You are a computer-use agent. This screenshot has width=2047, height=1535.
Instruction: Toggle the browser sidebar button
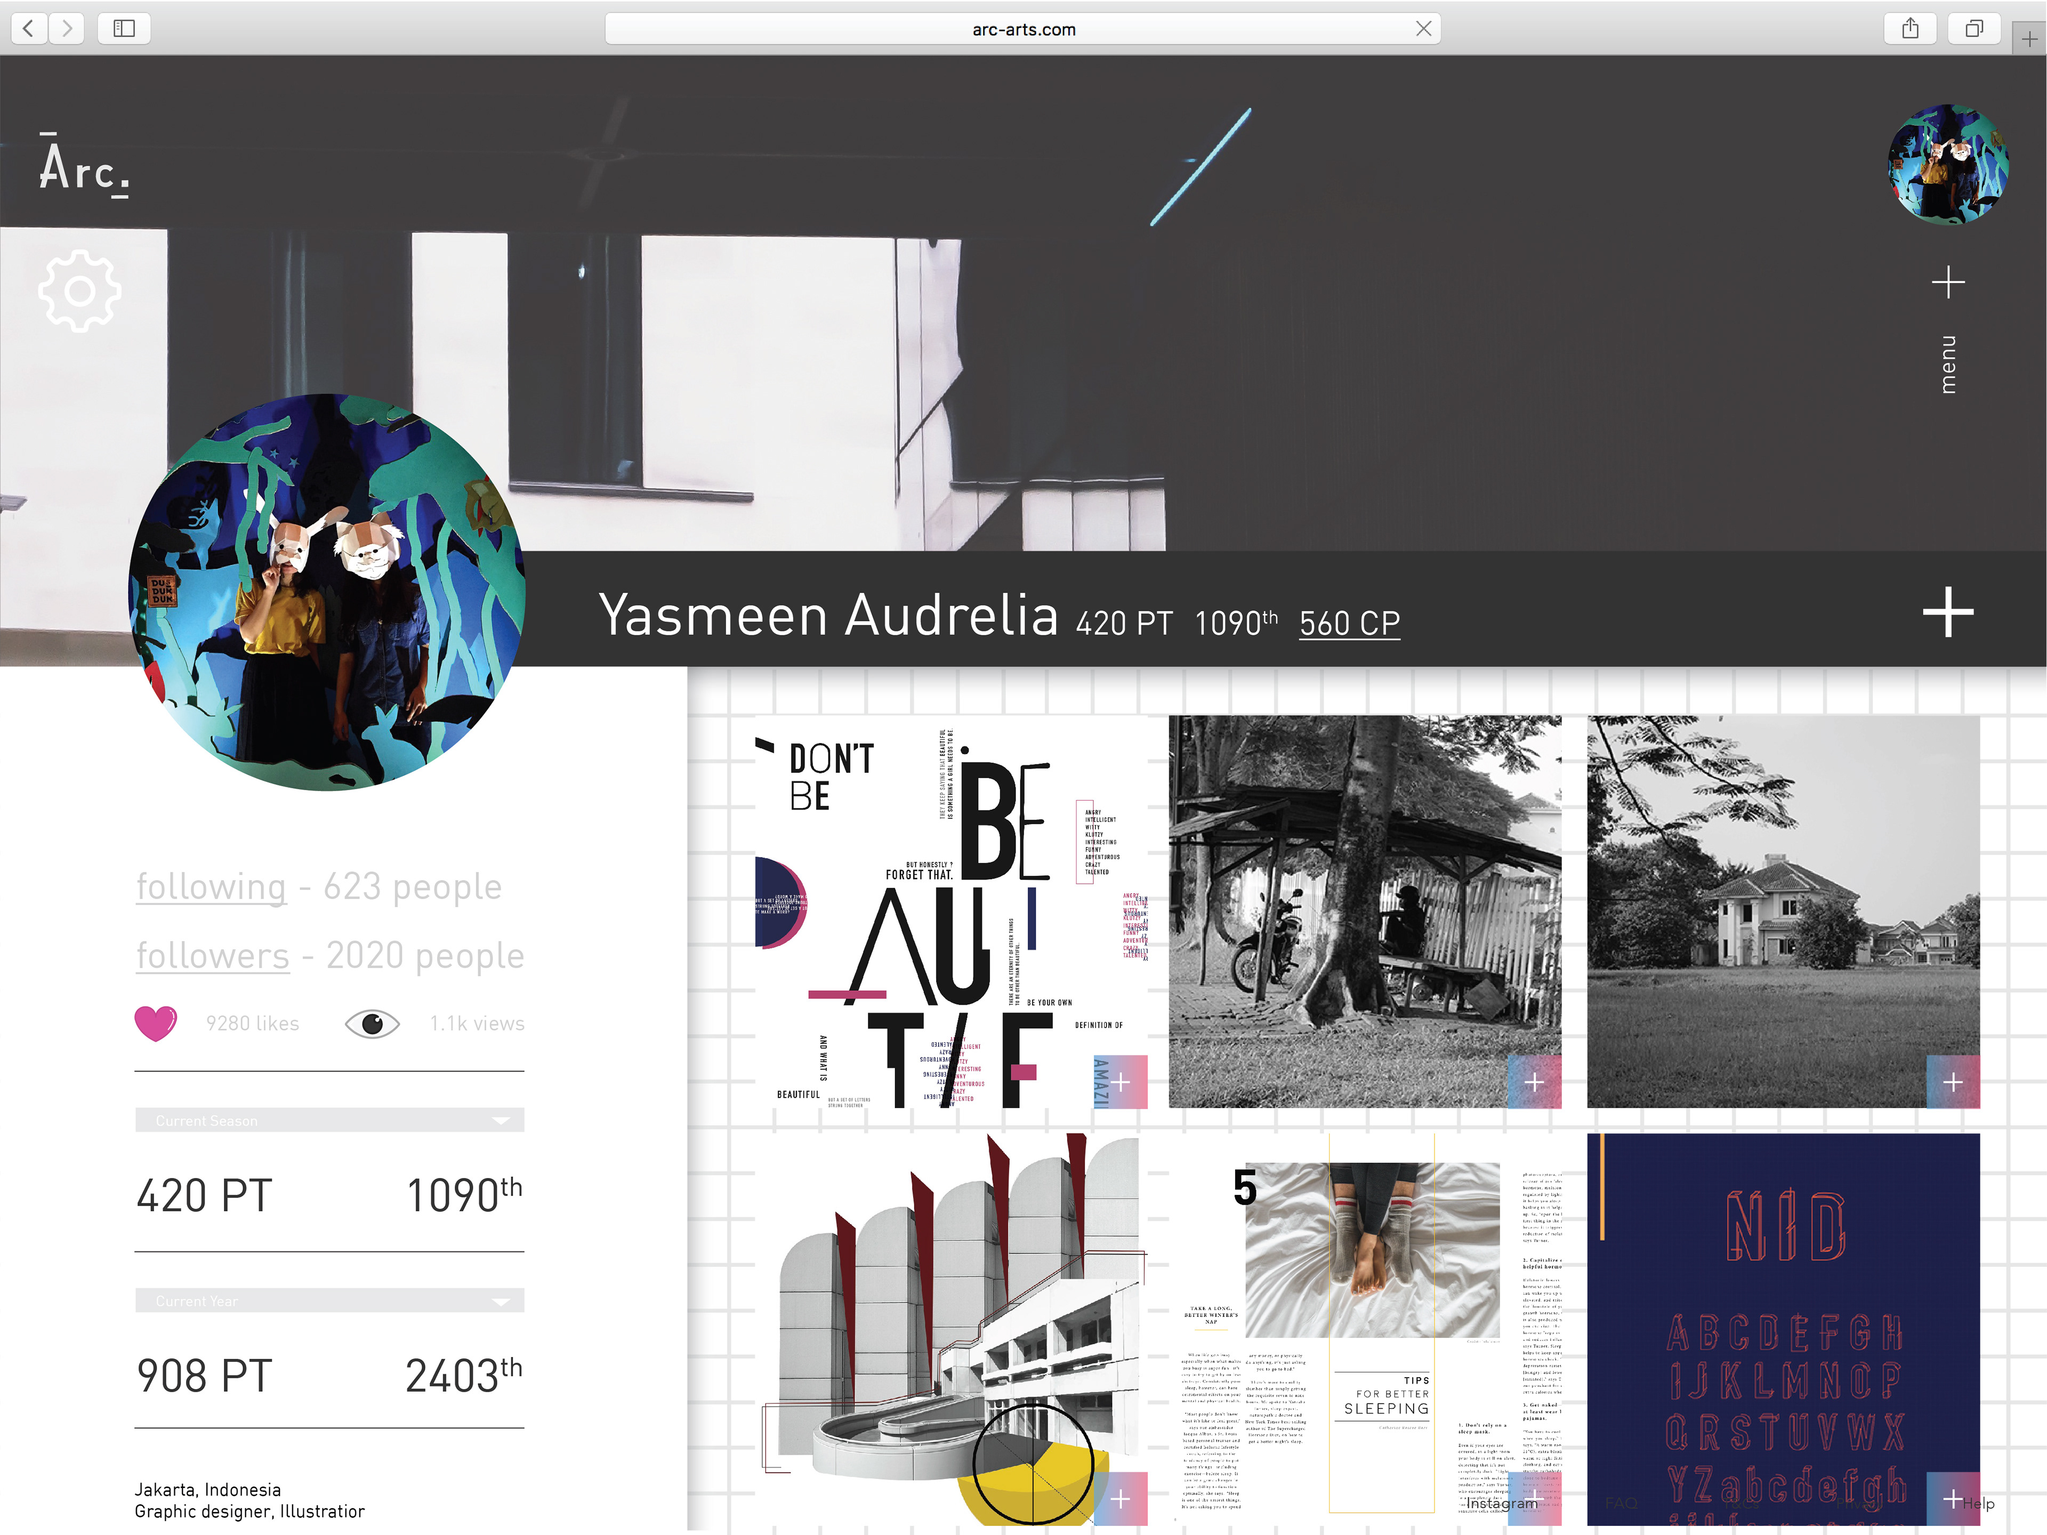(124, 29)
